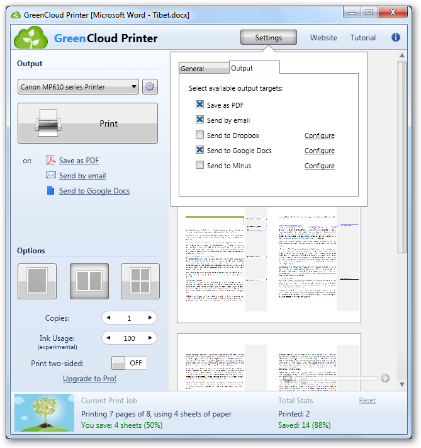Zoom out preview with minus icon
The width and height of the screenshot is (421, 448).
click(288, 378)
